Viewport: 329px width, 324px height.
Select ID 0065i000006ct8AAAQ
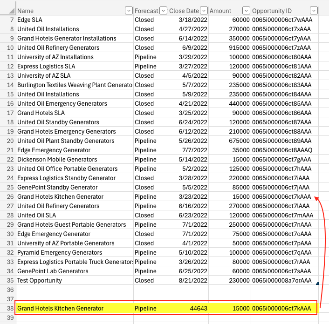click(x=285, y=150)
